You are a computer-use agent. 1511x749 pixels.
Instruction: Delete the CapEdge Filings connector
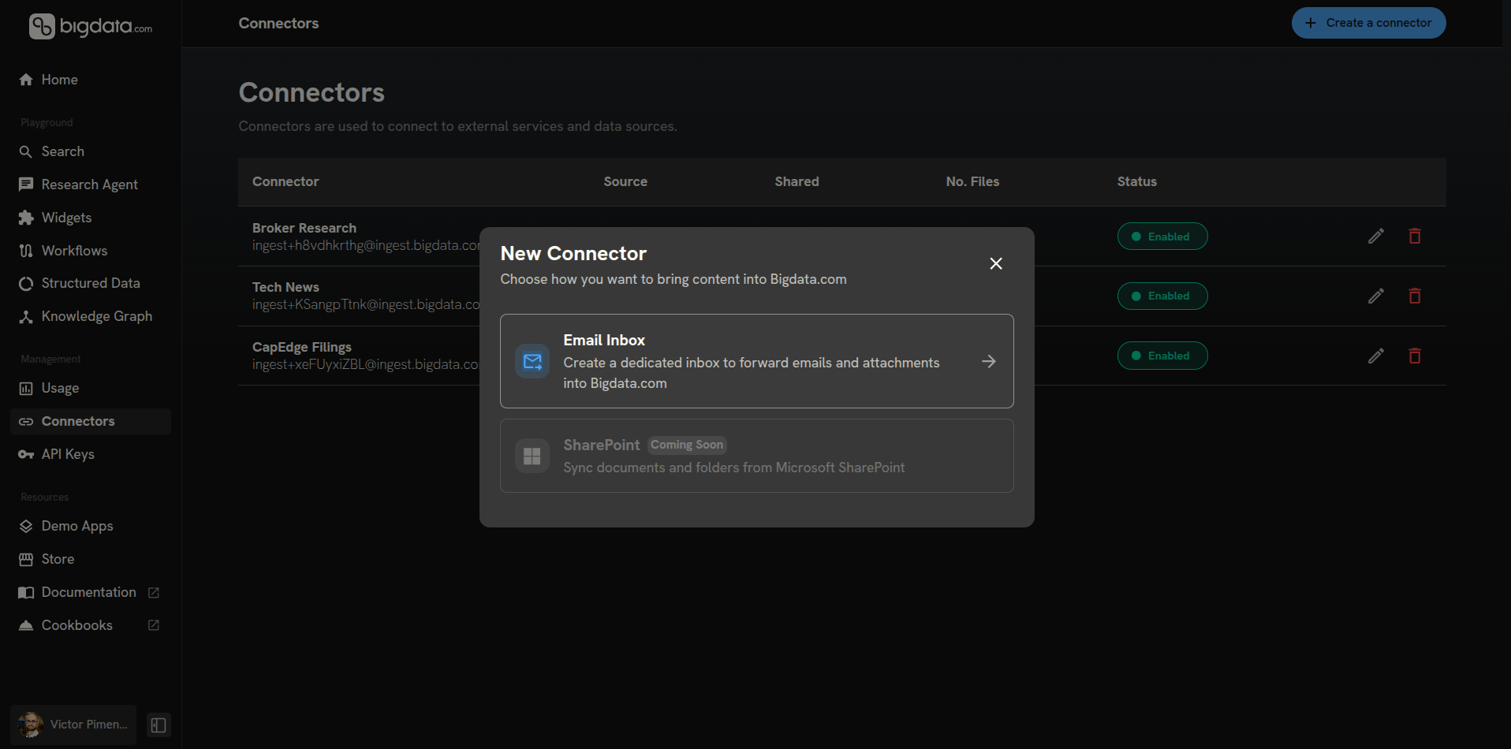click(1415, 356)
